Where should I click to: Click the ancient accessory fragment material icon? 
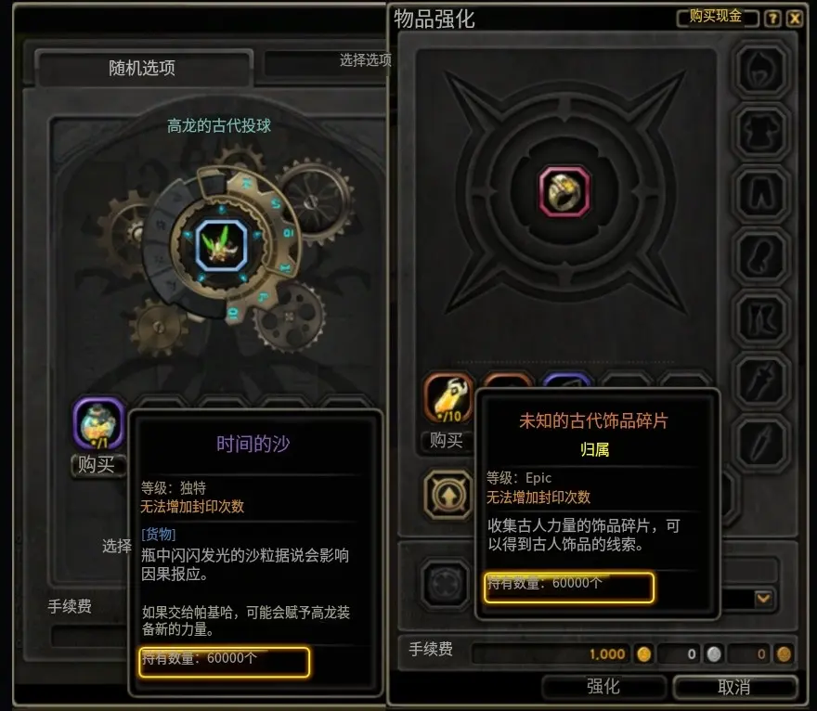point(449,399)
